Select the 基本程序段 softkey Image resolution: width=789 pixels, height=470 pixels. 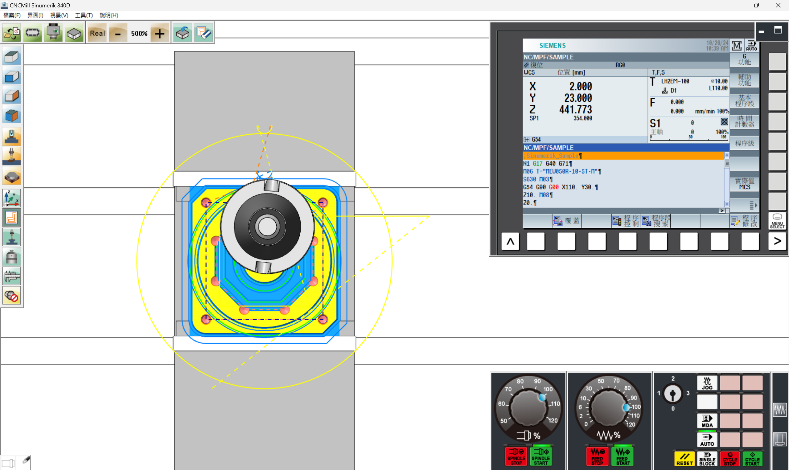(x=744, y=101)
